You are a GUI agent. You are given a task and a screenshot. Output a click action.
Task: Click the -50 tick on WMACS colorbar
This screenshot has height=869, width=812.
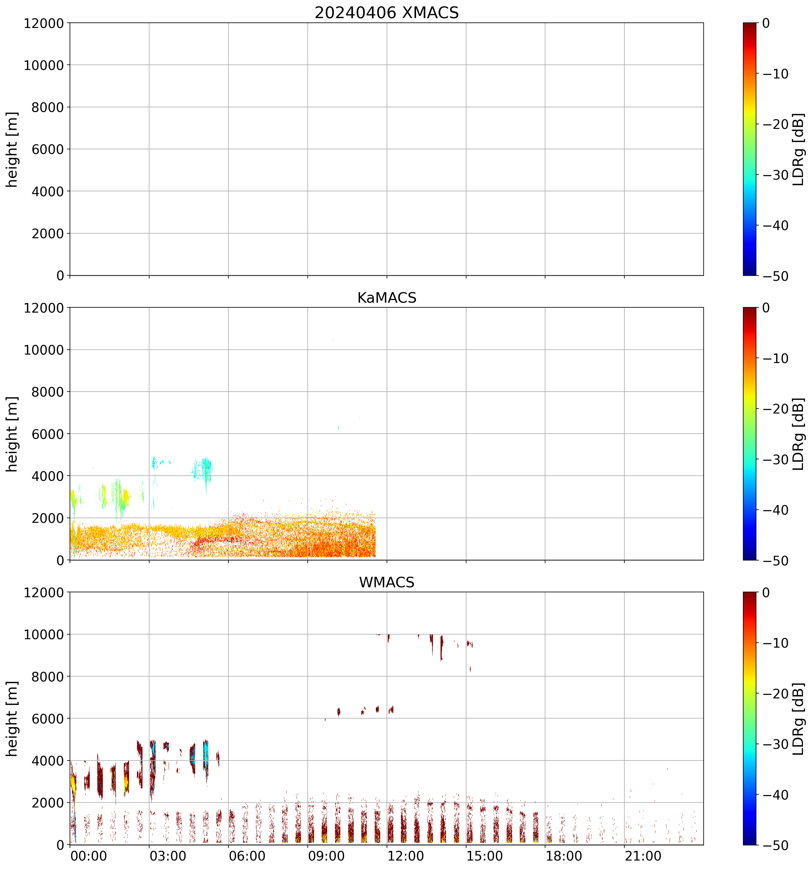pos(775,846)
